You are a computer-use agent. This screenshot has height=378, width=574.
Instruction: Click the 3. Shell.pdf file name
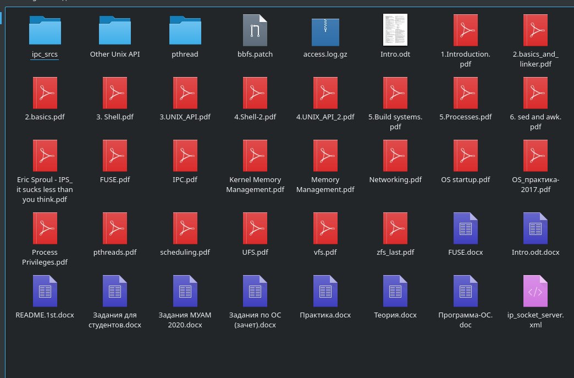coord(115,117)
